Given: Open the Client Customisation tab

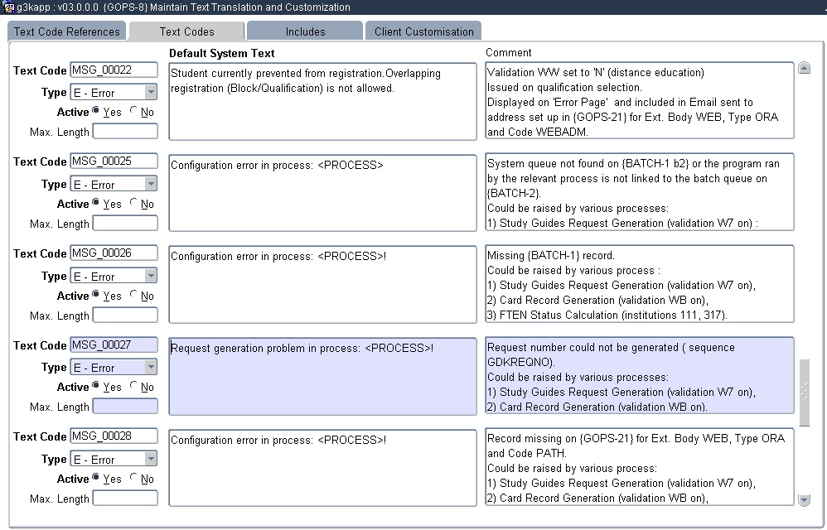Looking at the screenshot, I should [x=423, y=30].
